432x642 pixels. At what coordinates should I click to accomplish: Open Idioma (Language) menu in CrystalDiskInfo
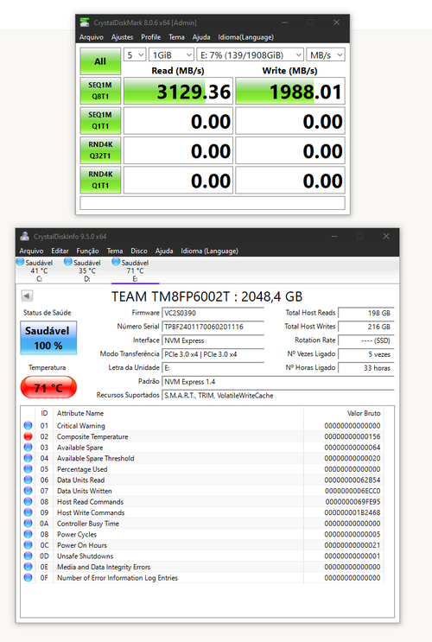209,251
